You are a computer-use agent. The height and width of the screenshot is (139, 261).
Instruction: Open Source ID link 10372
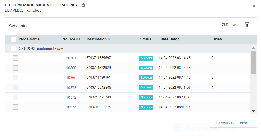[71, 97]
